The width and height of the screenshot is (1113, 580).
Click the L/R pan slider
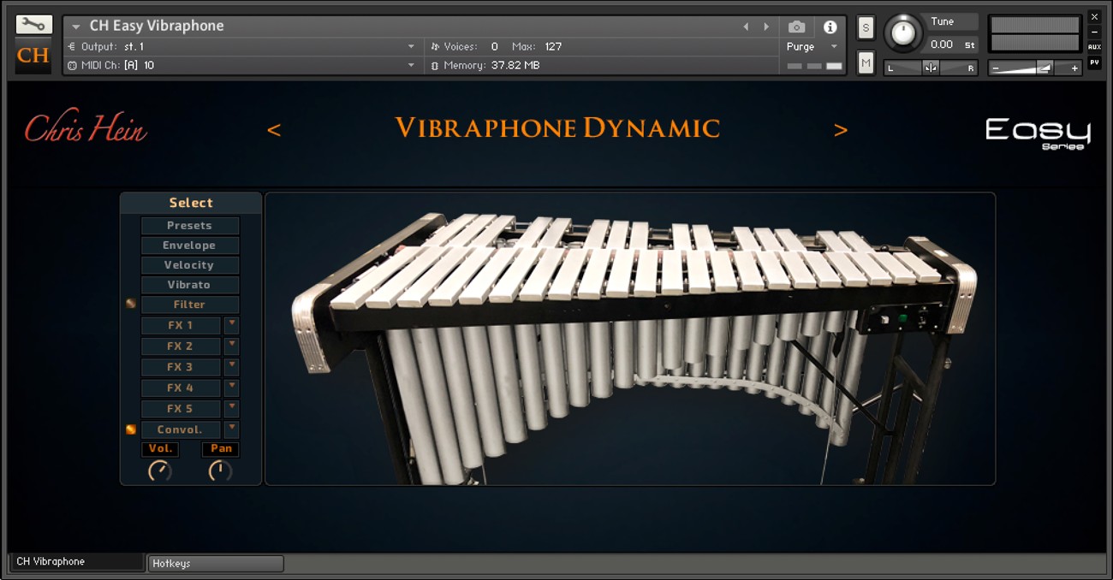pos(931,68)
